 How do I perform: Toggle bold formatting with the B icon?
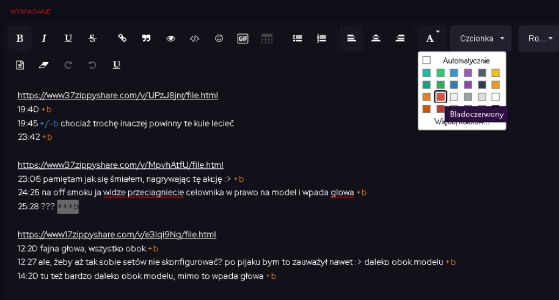point(20,38)
